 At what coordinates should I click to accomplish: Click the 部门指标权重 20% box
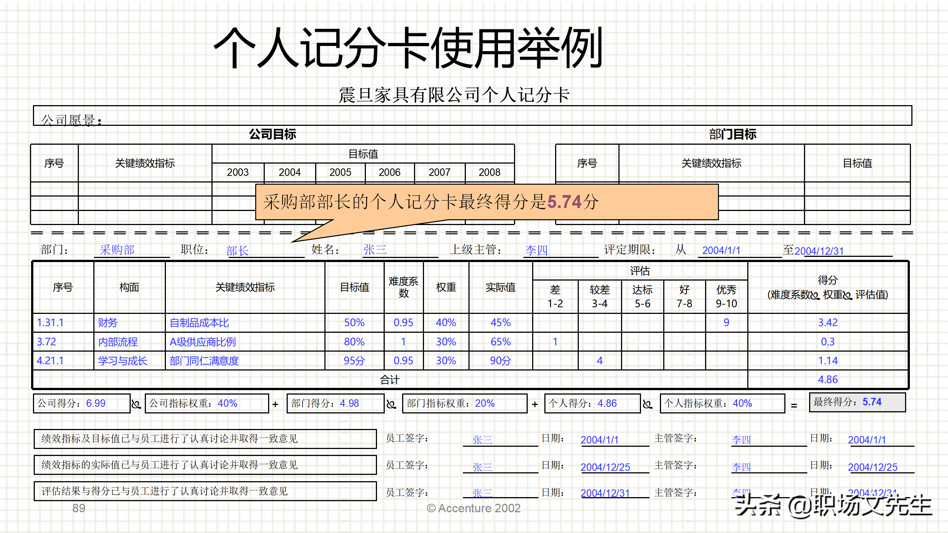(x=464, y=403)
